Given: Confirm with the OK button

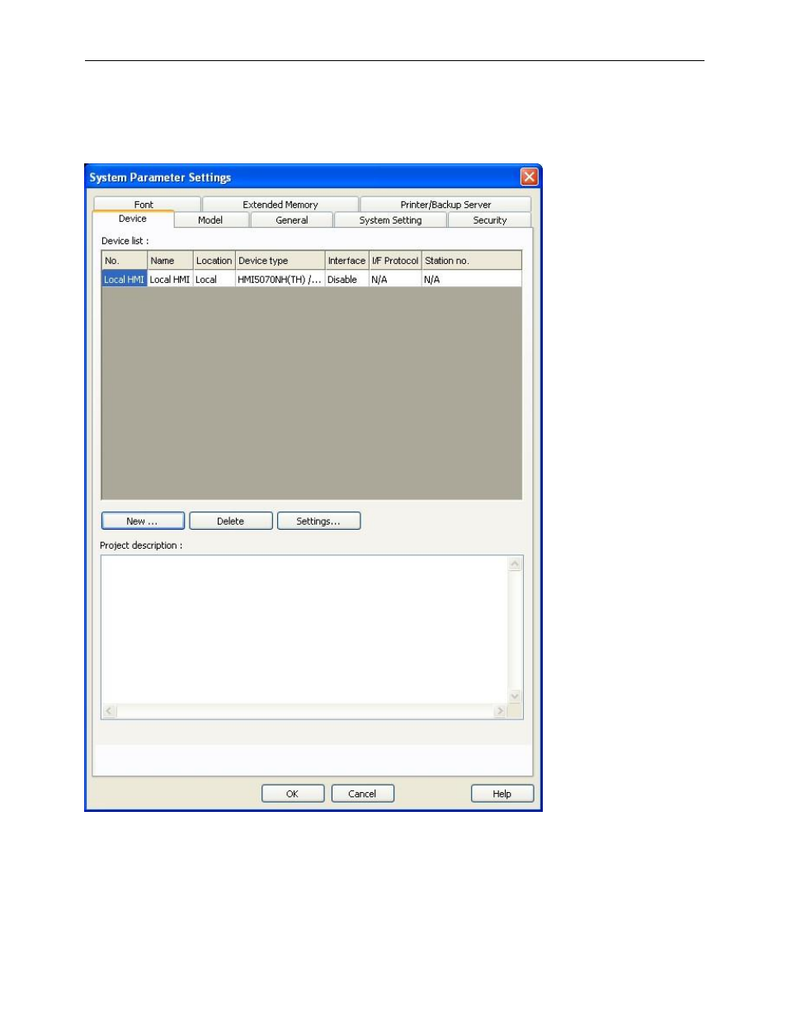Looking at the screenshot, I should pos(293,794).
